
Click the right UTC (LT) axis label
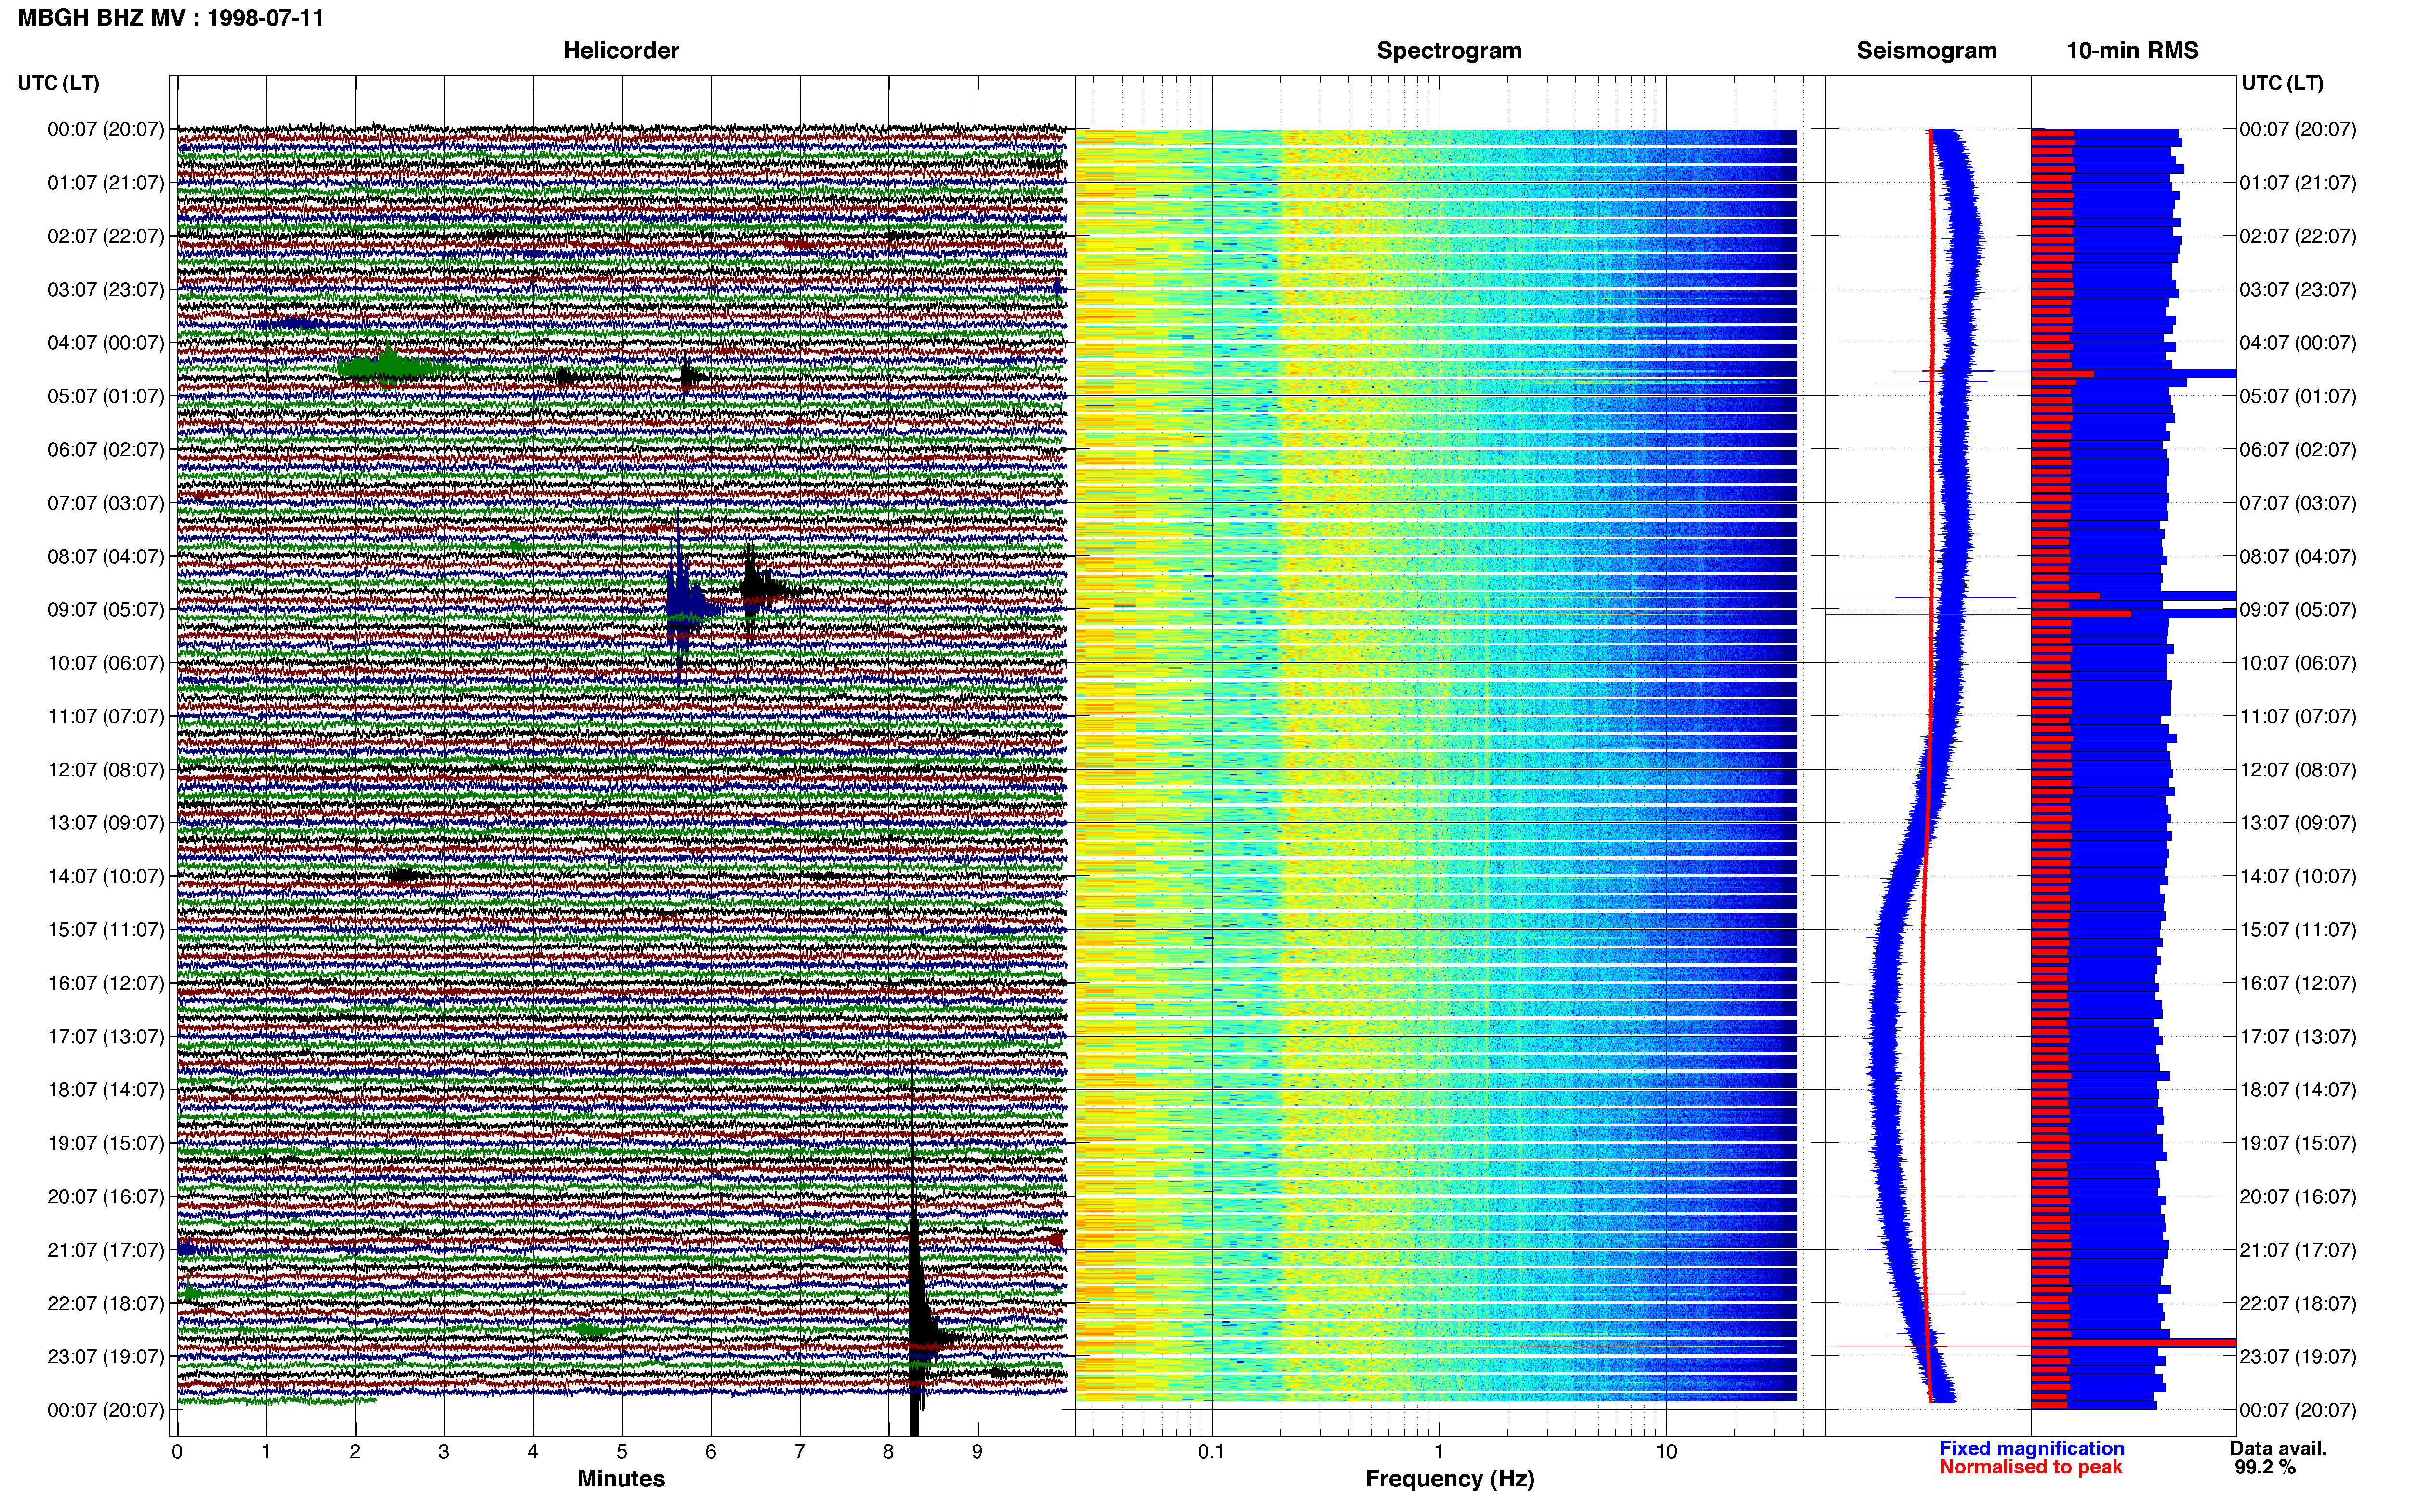click(2282, 83)
